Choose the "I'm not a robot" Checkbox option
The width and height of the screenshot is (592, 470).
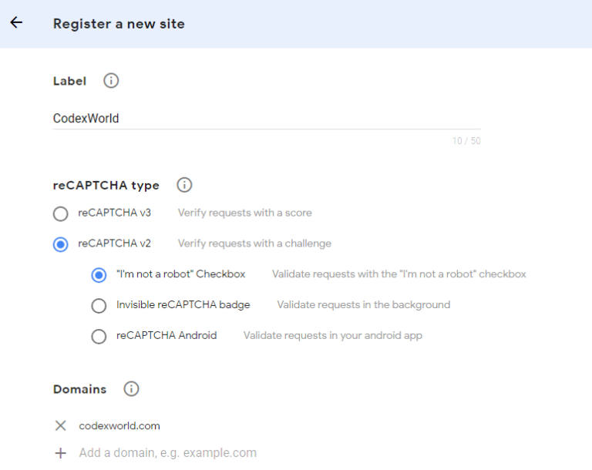click(99, 275)
